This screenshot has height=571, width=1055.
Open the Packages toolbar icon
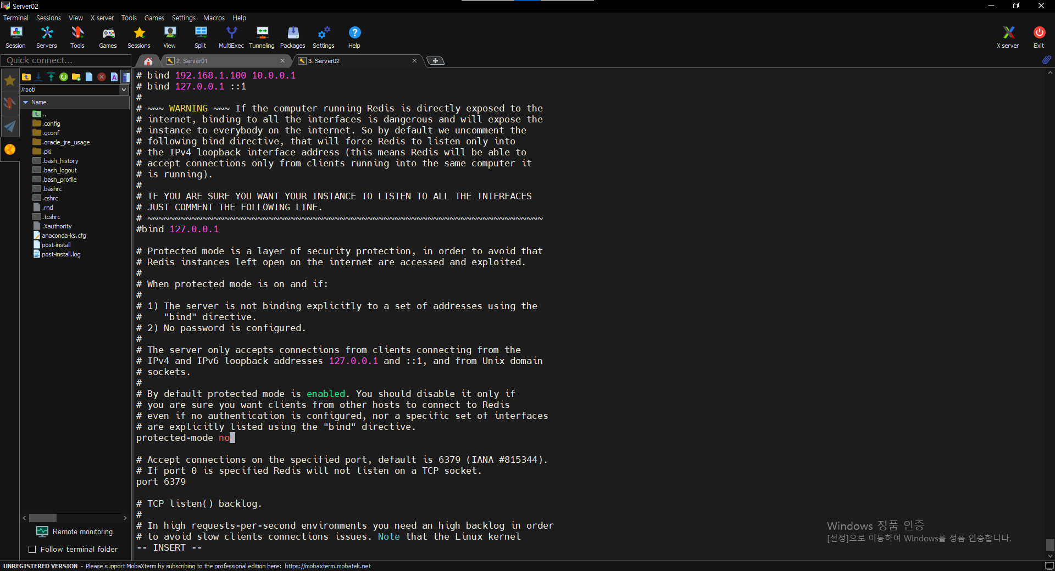click(293, 37)
